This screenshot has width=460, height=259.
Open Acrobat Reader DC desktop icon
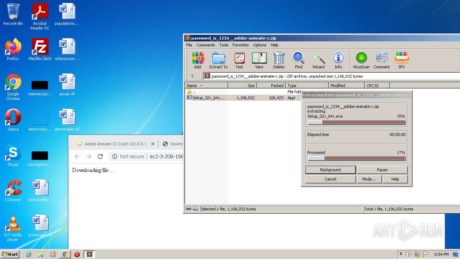pos(40,17)
